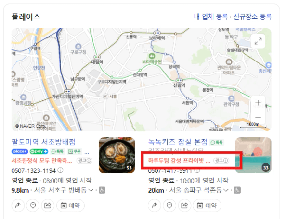This screenshot has height=219, width=286.
Task: Expand the 서울 송파구 석촌동 address dropdown
Action: 226,190
